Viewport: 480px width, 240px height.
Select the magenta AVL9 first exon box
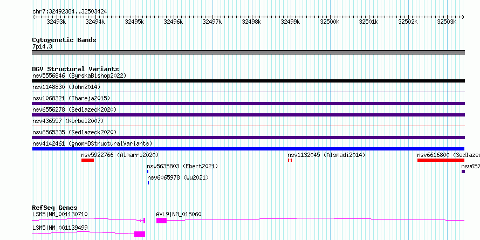click(x=161, y=221)
